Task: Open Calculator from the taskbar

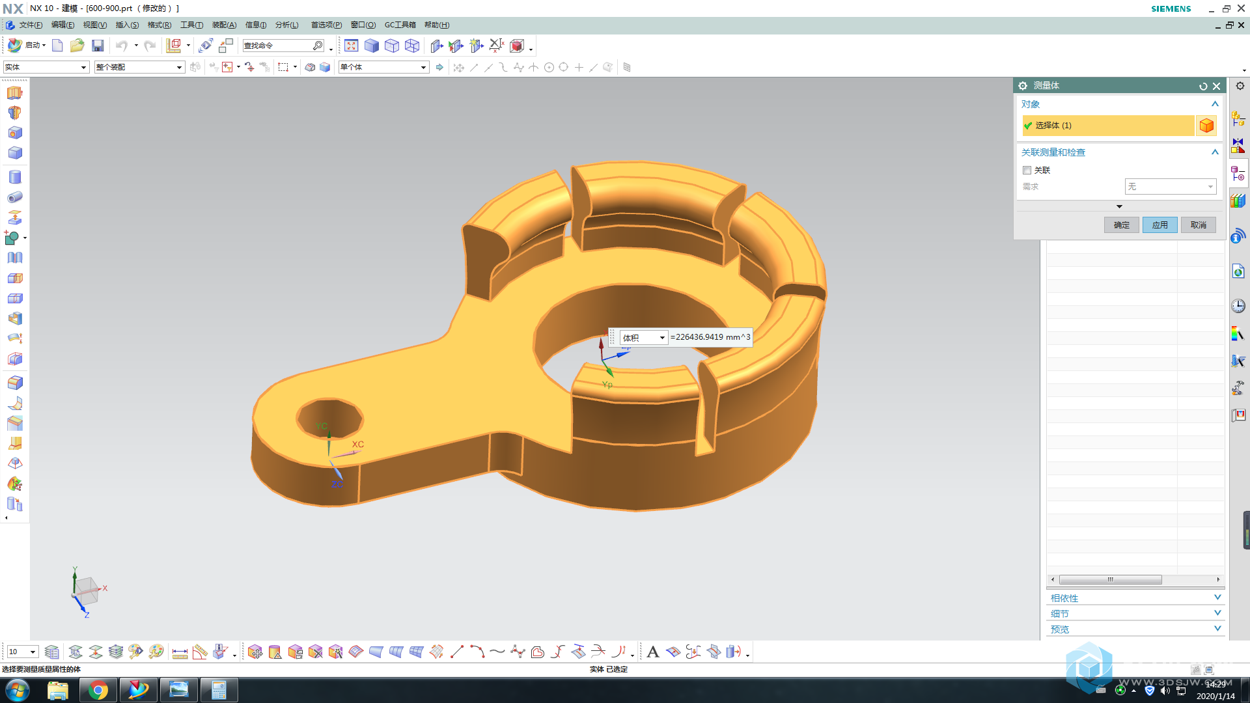Action: [x=219, y=690]
